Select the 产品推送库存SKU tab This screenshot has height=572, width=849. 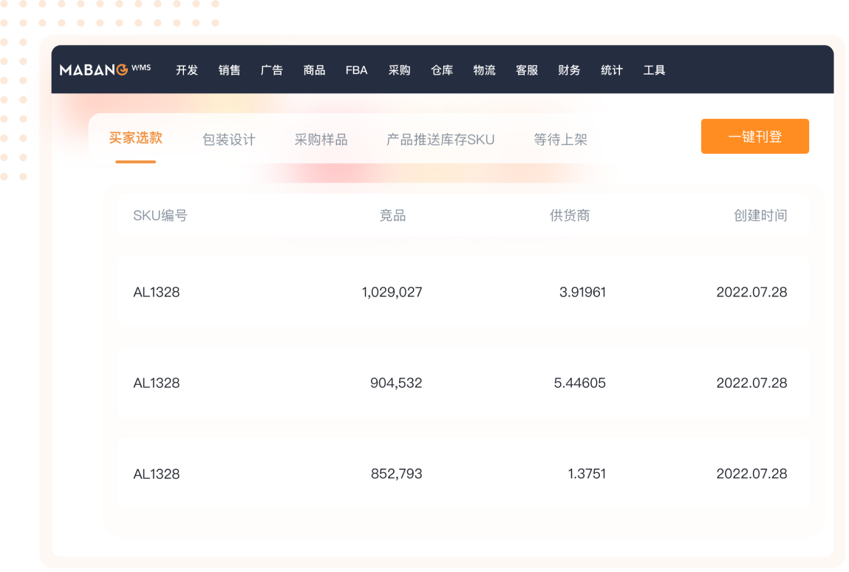click(x=440, y=140)
